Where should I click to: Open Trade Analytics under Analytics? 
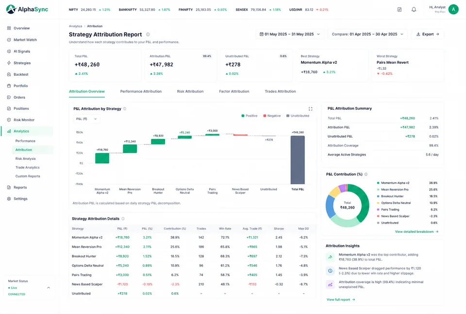pyautogui.click(x=27, y=168)
